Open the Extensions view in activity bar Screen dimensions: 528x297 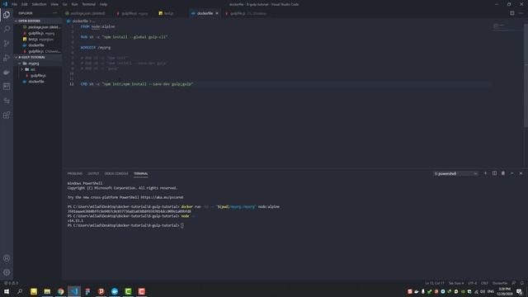click(x=7, y=115)
